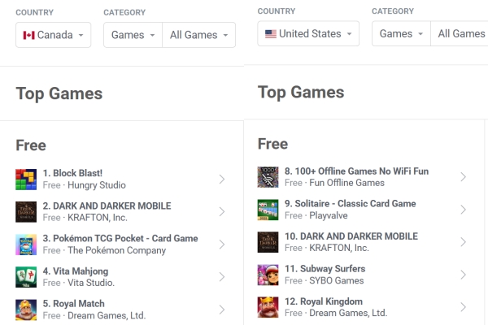Open the Royal Kingdom app icon

(x=268, y=307)
